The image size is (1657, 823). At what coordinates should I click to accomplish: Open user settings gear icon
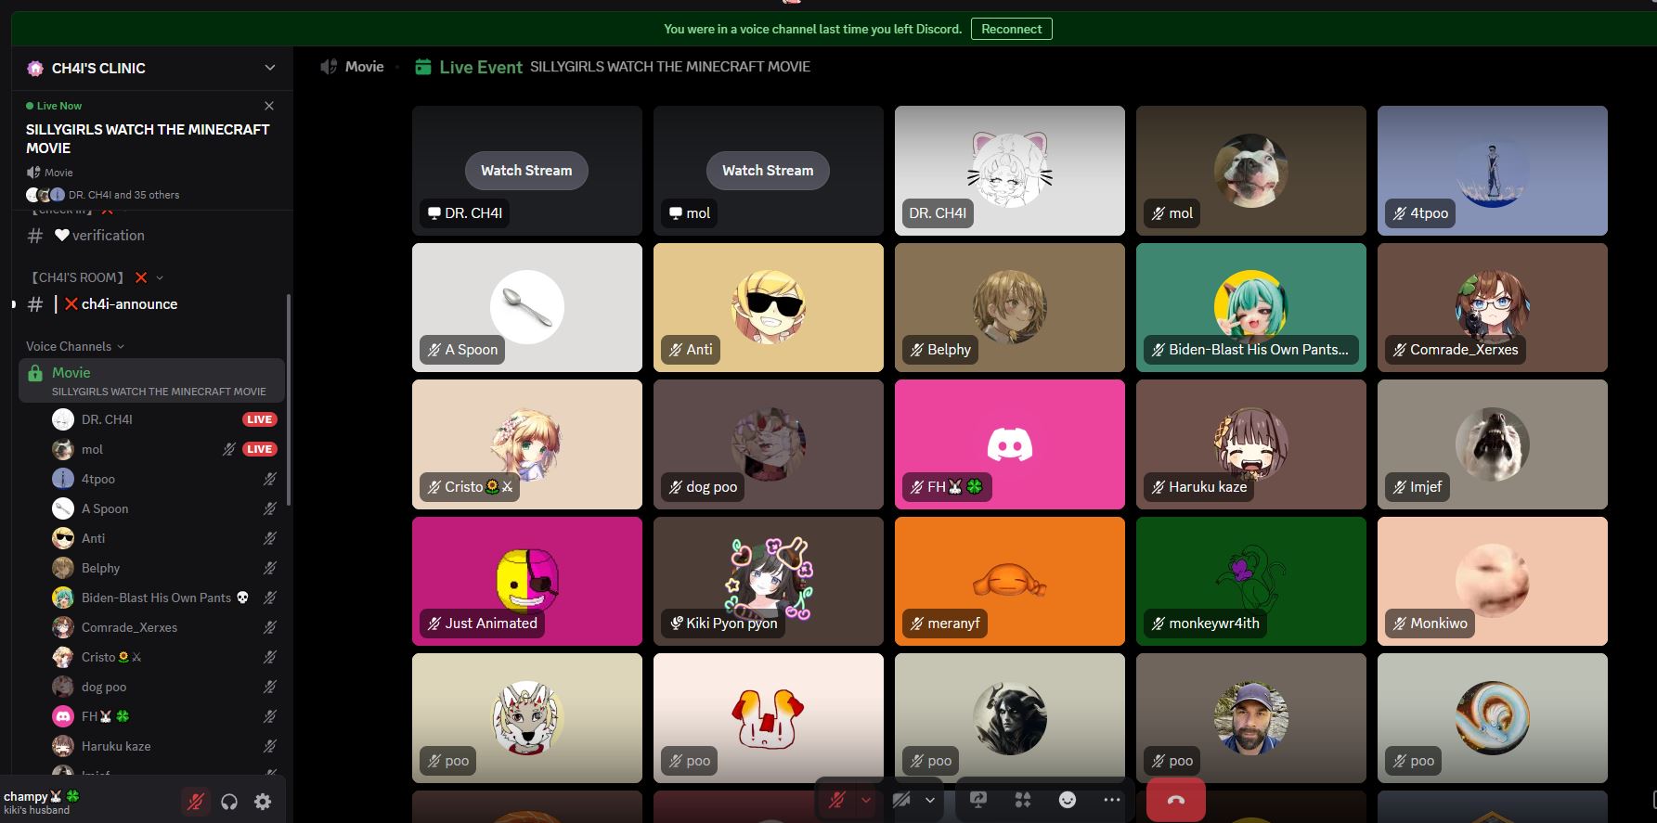pyautogui.click(x=263, y=802)
